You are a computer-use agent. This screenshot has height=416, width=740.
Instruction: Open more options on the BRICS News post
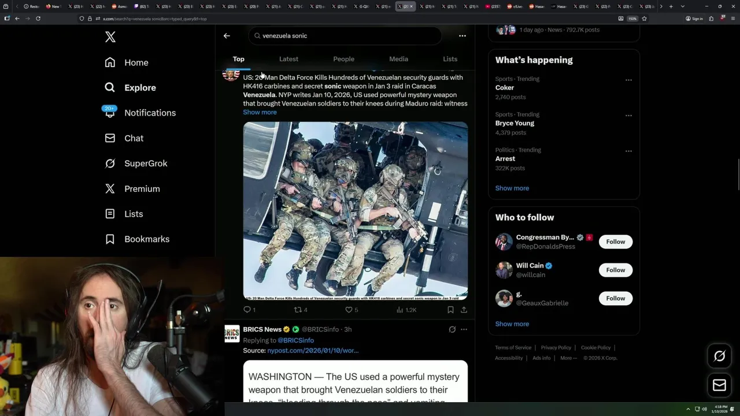(x=464, y=329)
